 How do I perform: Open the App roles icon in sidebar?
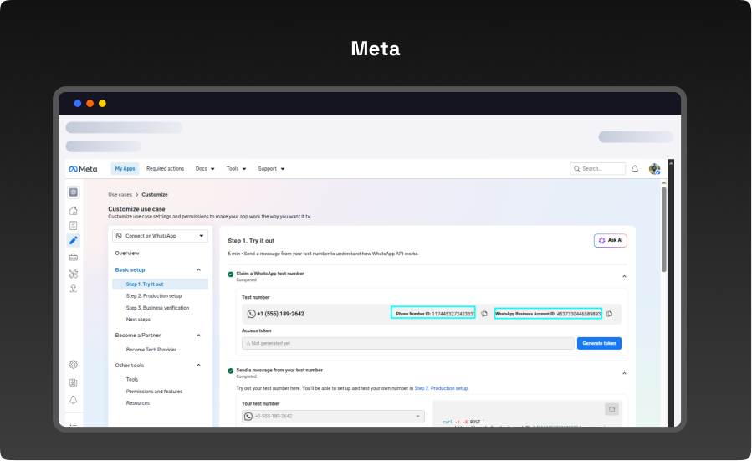74,383
